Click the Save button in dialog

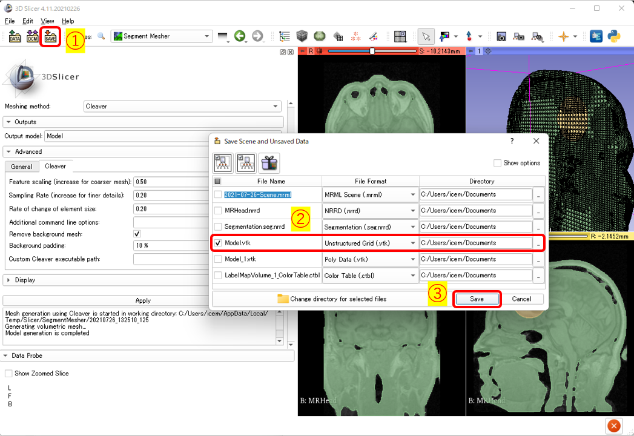click(477, 299)
